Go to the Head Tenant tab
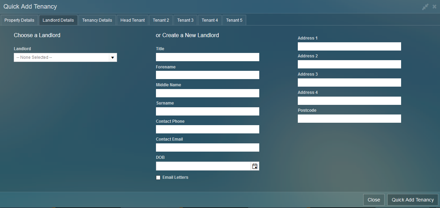 [x=133, y=20]
